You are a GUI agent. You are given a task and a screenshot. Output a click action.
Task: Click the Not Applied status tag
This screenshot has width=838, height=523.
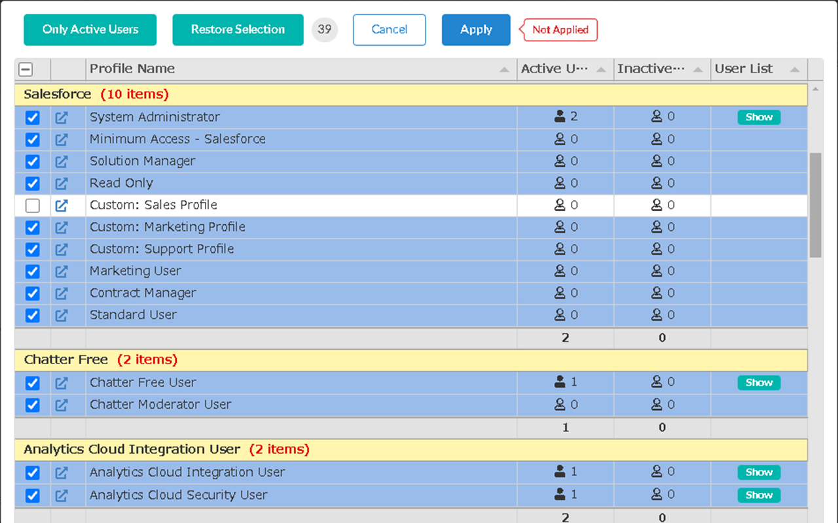tap(559, 30)
